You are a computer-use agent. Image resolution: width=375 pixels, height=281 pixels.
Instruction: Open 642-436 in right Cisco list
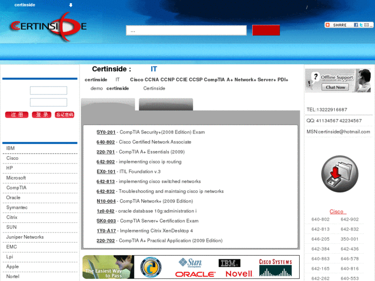[349, 249]
